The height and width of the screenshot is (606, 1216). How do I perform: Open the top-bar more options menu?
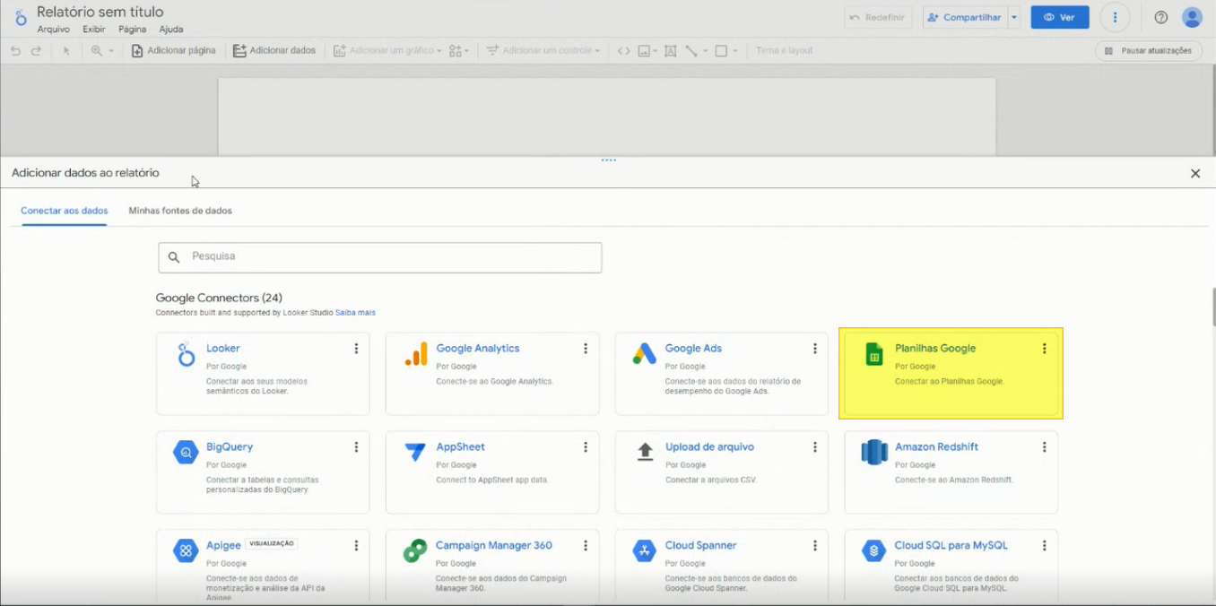coord(1115,17)
